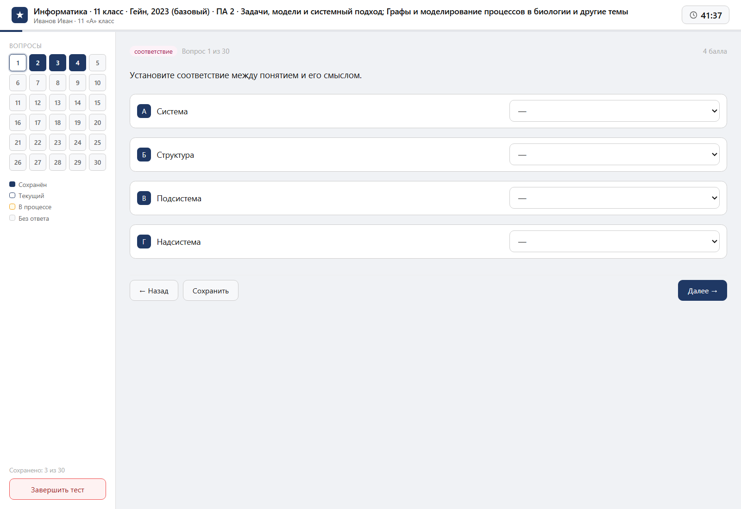Select question 17 in the grid
741x509 pixels.
click(x=38, y=123)
